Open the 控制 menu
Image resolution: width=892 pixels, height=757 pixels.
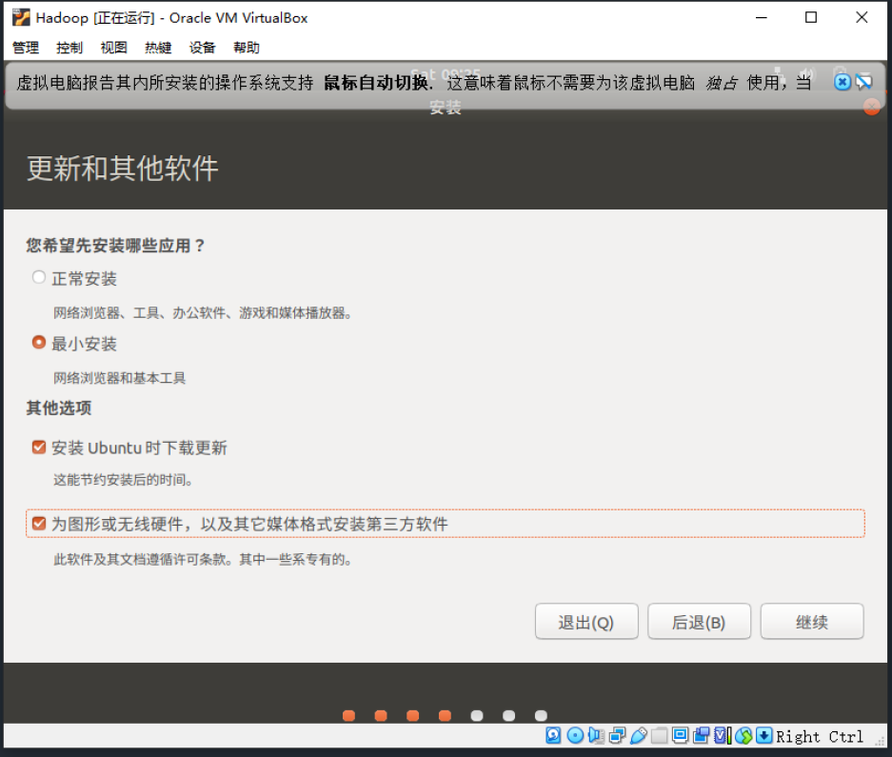pyautogui.click(x=69, y=48)
